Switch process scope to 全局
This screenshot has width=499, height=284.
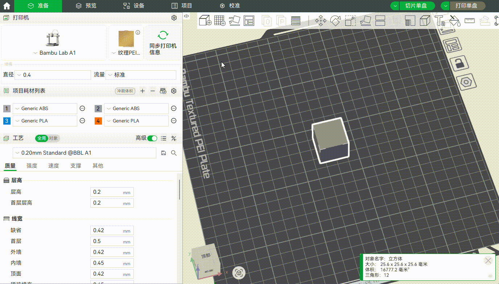coord(42,138)
